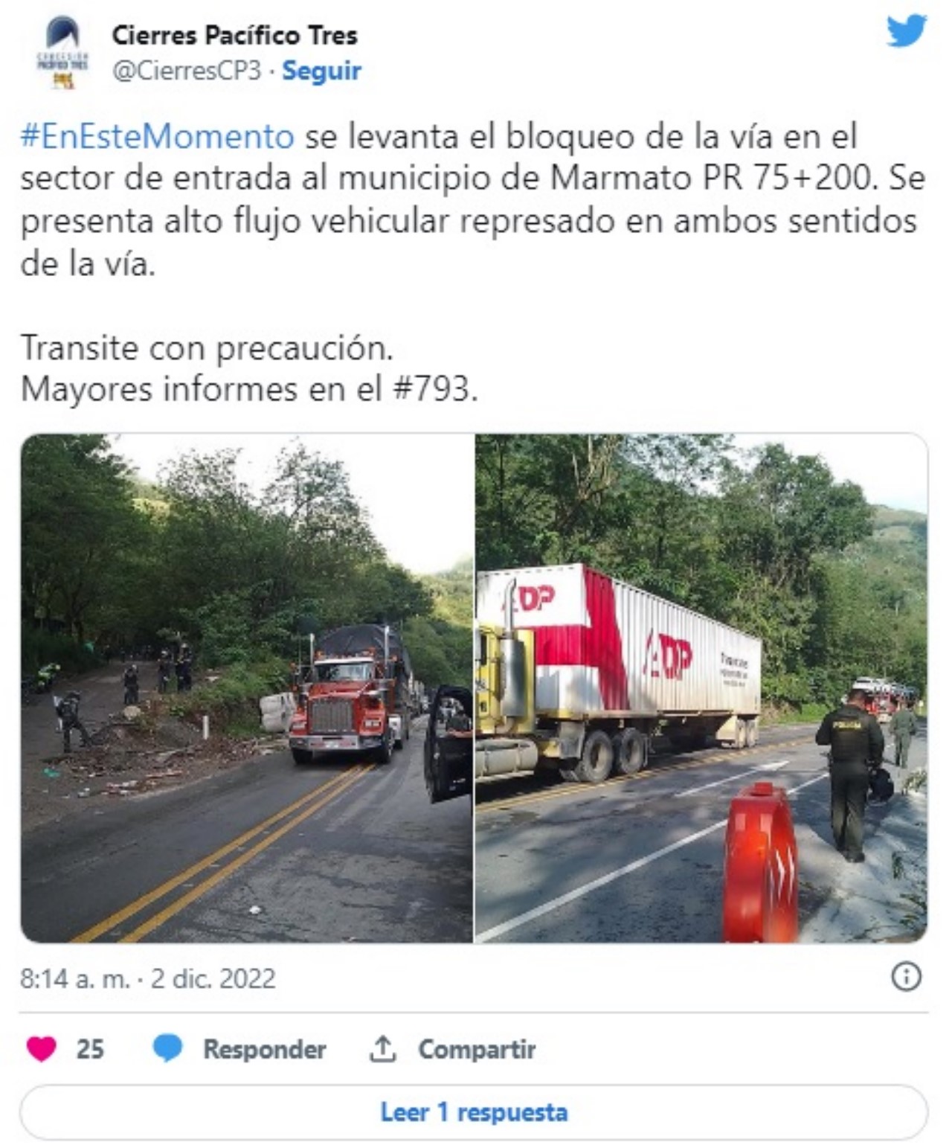Click the tweet text about Marmato blockade
The height and width of the screenshot is (1148, 952).
(x=473, y=199)
